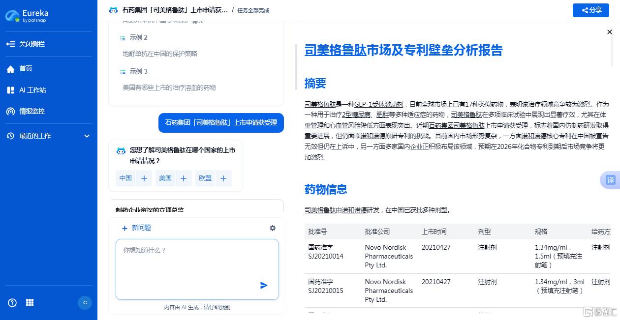The image size is (620, 320).
Task: Click the 摘要 section heading
Action: 315,83
